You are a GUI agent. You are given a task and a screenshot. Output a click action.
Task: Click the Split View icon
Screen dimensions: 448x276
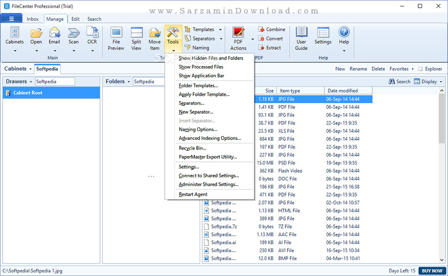click(x=136, y=32)
